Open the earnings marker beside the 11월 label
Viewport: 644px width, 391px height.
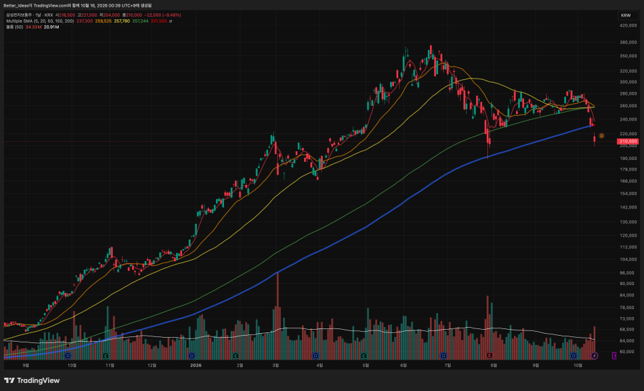105,356
